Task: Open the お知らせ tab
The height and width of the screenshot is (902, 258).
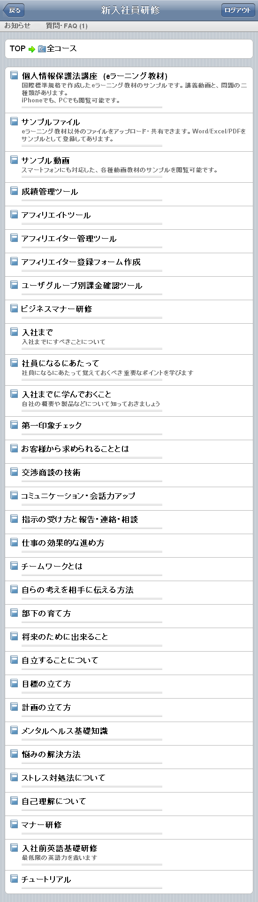Action: pyautogui.click(x=17, y=26)
